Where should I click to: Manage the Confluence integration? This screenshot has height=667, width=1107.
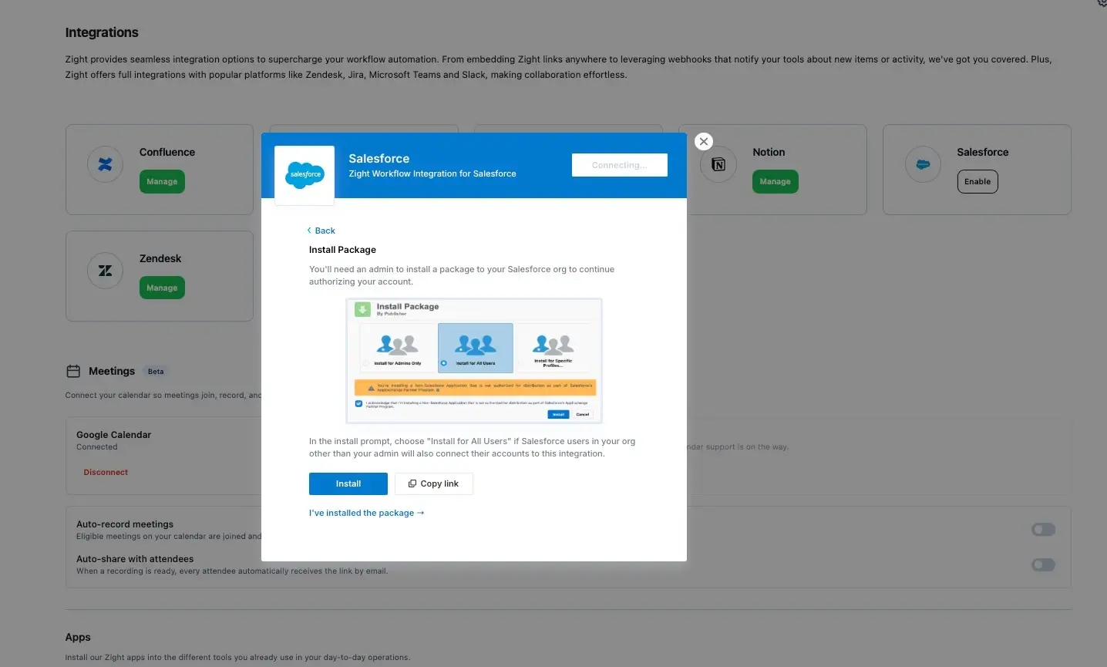coord(162,182)
